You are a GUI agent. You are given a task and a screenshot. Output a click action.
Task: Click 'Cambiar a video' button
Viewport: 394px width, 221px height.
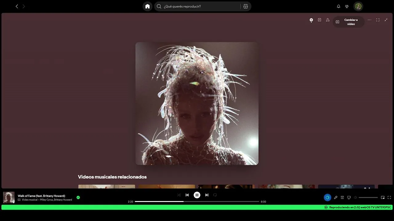click(x=348, y=22)
